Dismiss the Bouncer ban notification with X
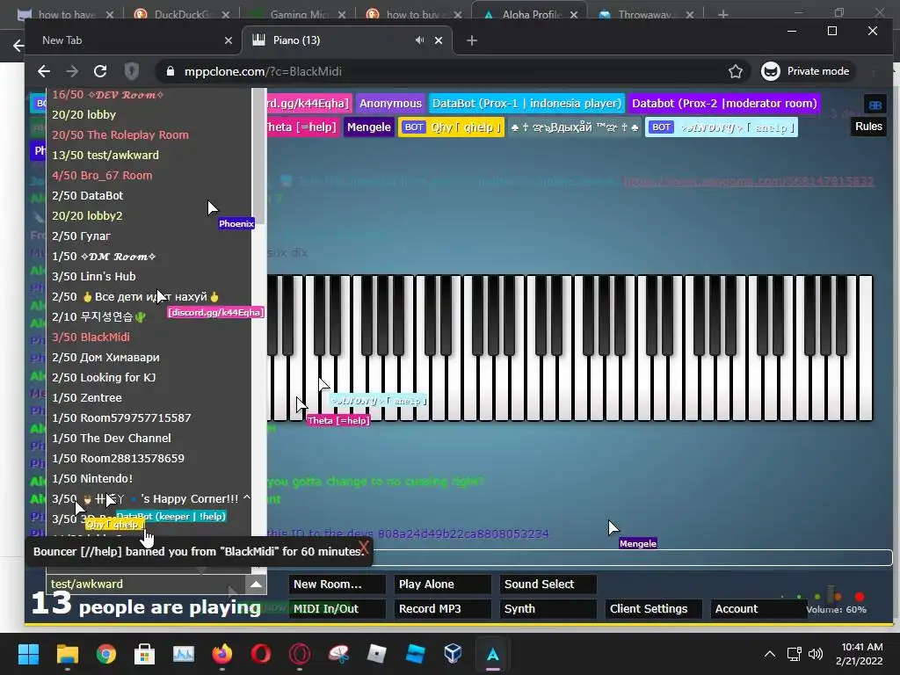900x675 pixels. (363, 547)
